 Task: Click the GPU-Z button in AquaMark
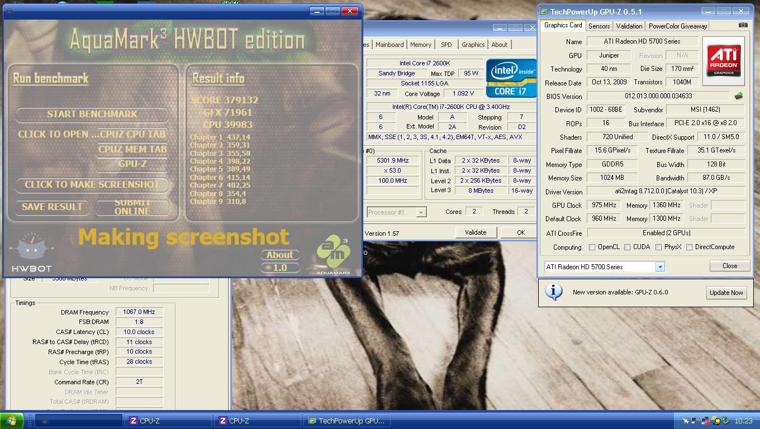pos(132,164)
